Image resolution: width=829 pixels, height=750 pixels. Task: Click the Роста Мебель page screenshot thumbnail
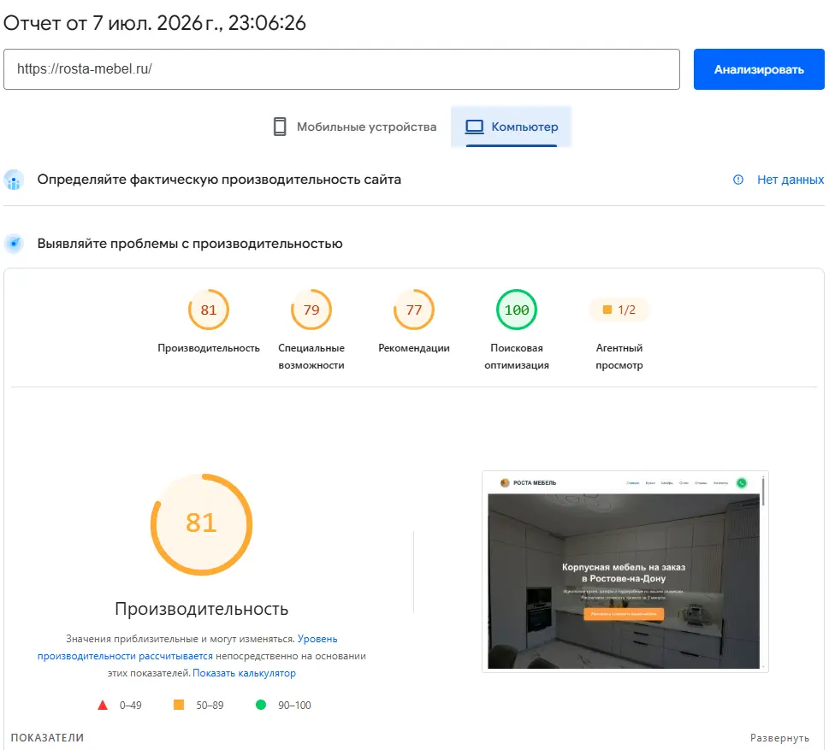[625, 571]
